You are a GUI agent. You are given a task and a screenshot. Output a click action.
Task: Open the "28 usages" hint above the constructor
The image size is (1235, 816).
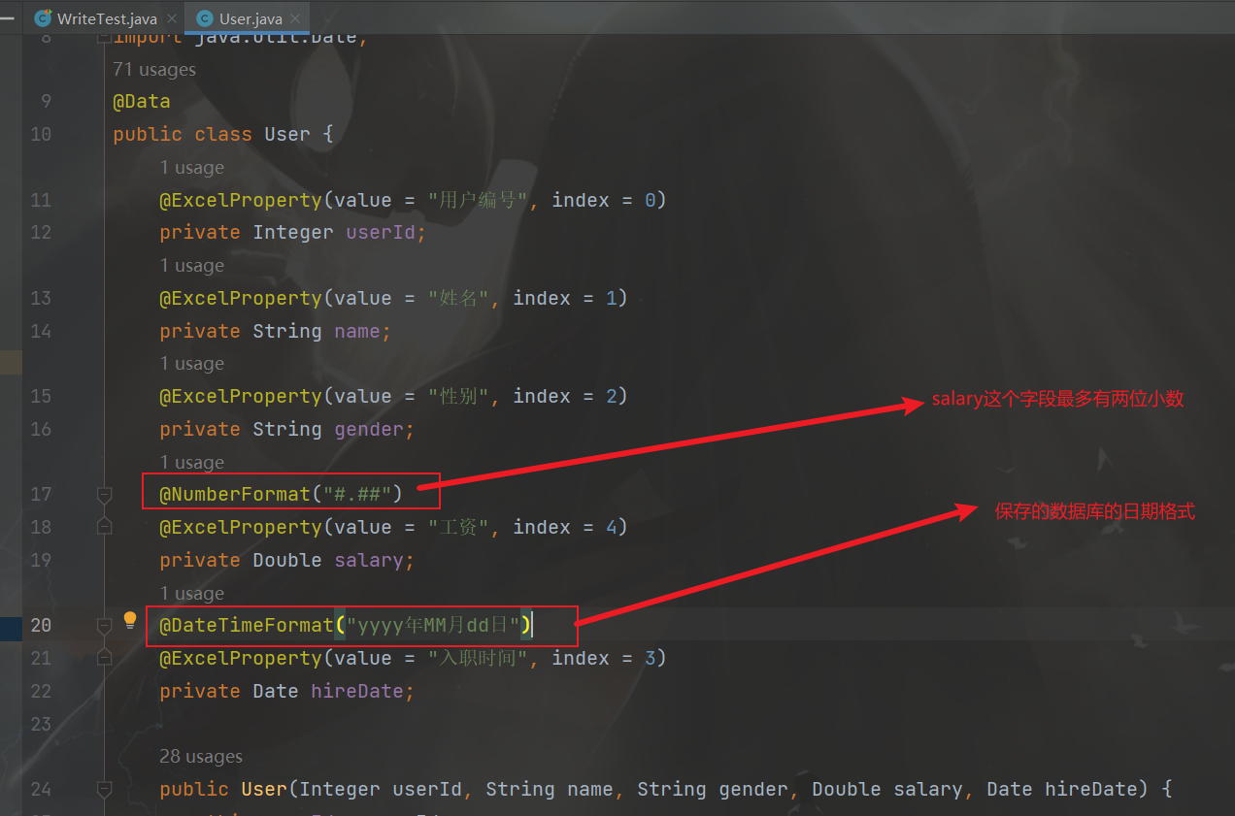(201, 756)
